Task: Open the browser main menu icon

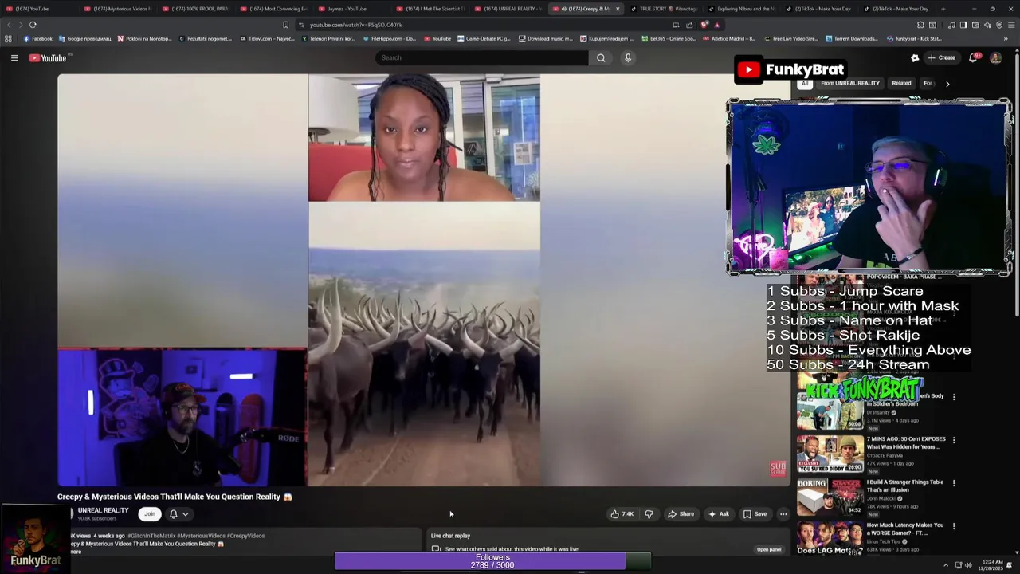Action: pos(1010,25)
